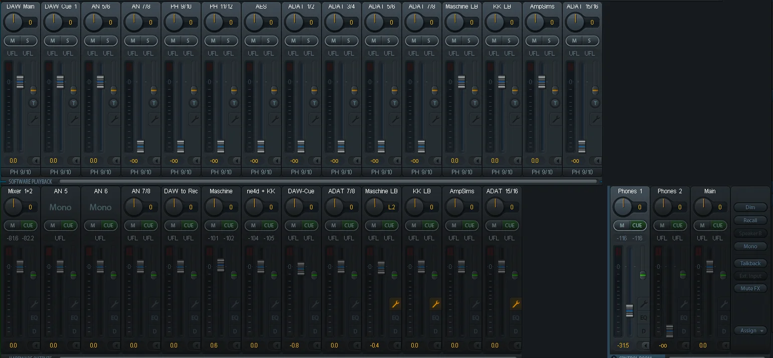Screen dimensions: 773x358
Task: Click the Mute FX button
Action: (750, 288)
